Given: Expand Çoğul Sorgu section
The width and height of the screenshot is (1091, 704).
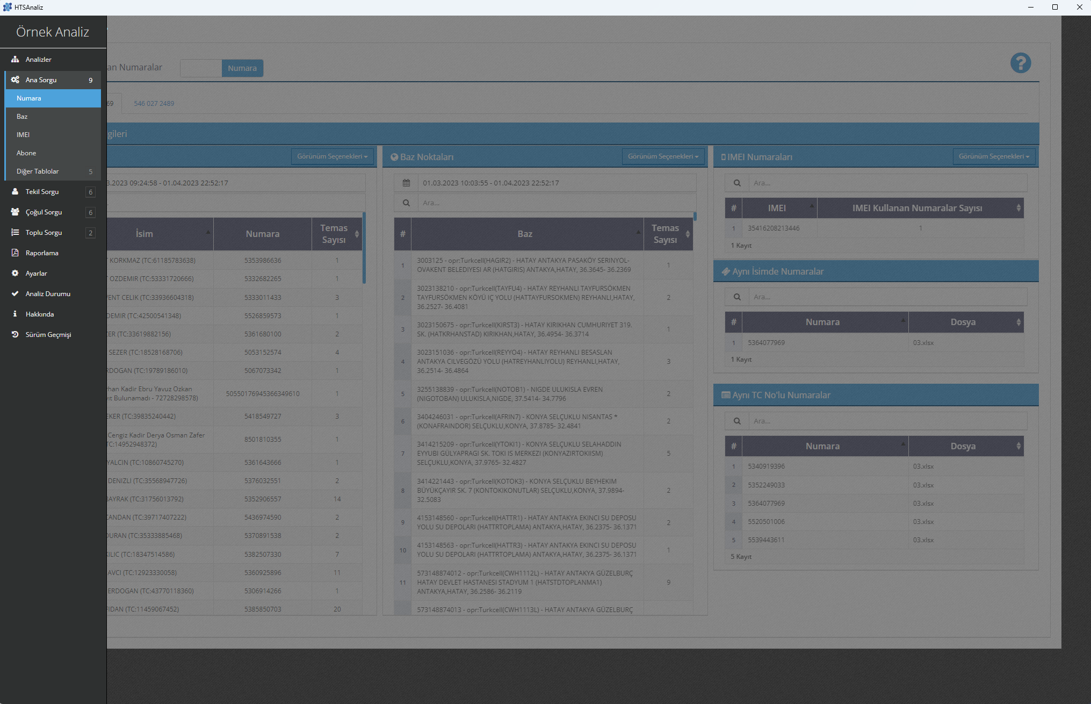Looking at the screenshot, I should point(53,212).
